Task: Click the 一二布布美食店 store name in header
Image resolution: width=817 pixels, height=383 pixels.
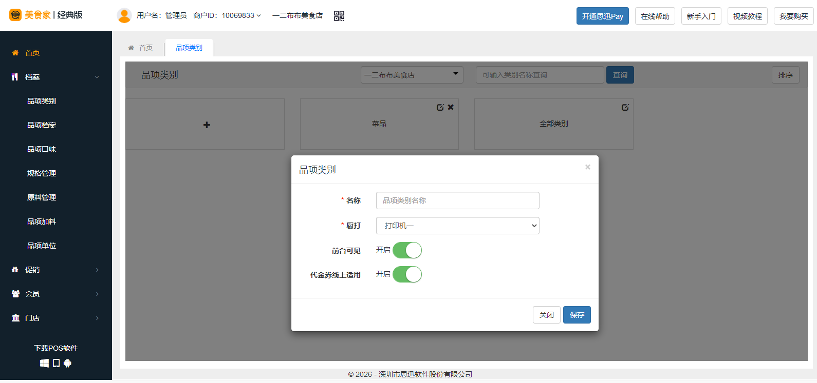Action: pos(298,15)
